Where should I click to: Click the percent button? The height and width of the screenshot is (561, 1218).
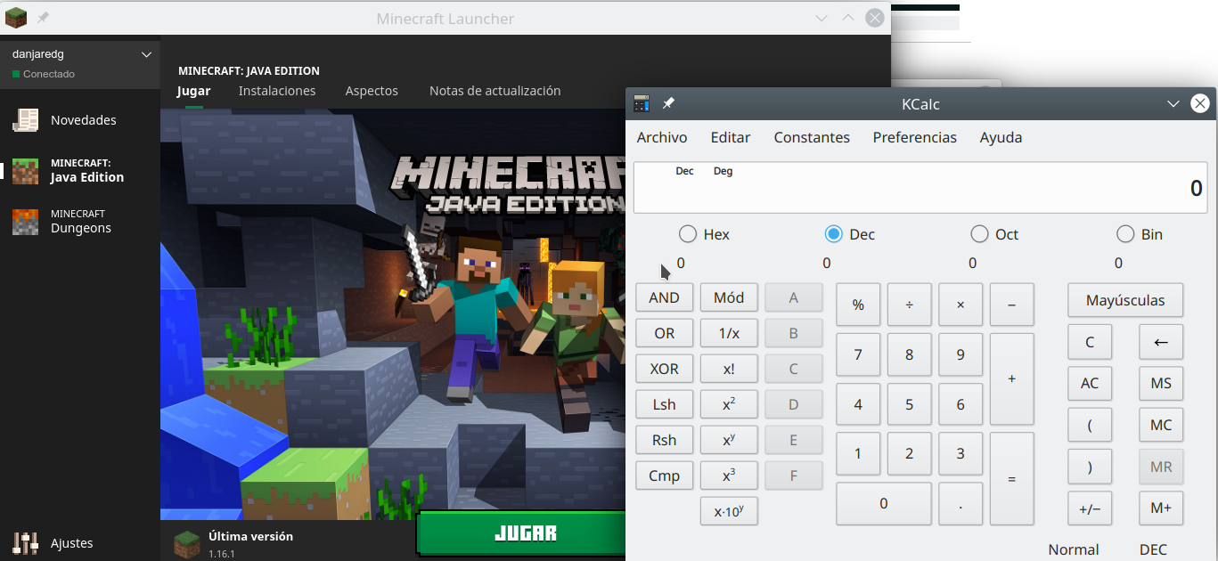[858, 305]
